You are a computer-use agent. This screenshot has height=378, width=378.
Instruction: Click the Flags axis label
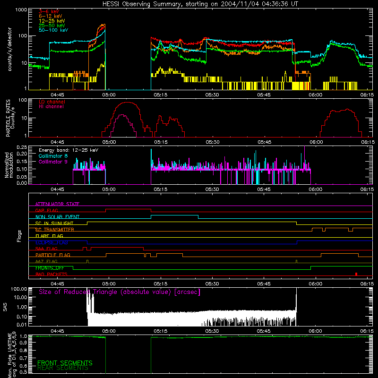coord(19,236)
